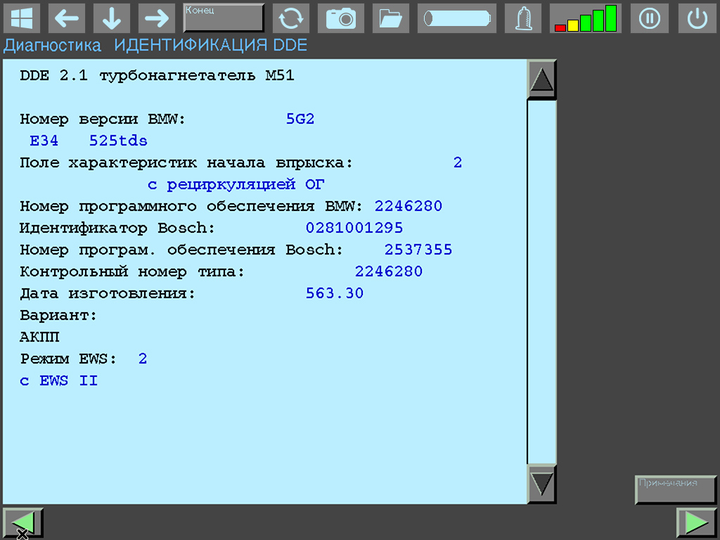Image resolution: width=720 pixels, height=540 pixels.
Task: Click the power off icon
Action: pos(697,18)
